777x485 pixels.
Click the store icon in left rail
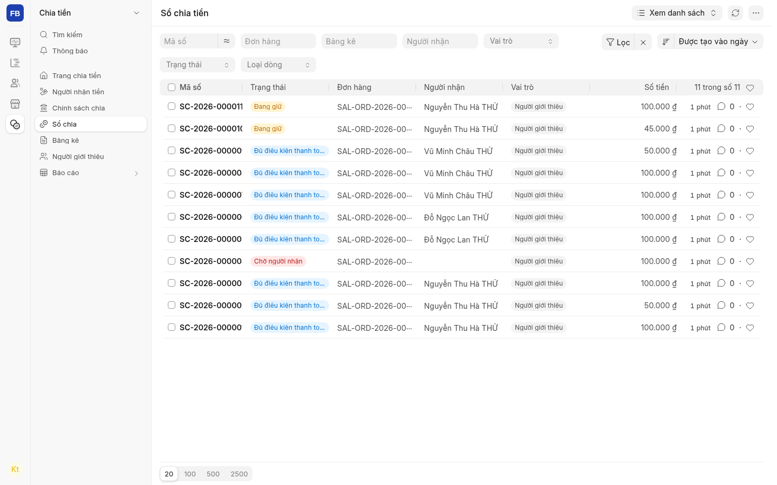tap(15, 103)
